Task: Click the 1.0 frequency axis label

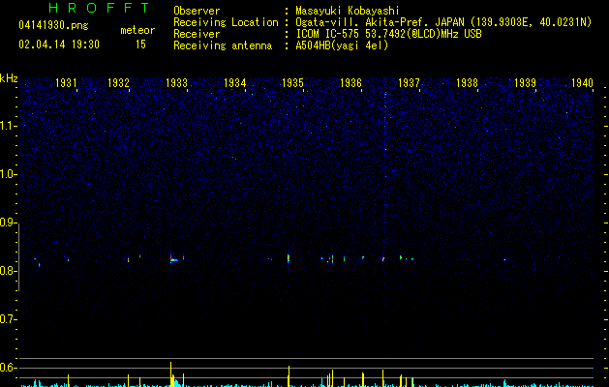Action: coord(8,174)
